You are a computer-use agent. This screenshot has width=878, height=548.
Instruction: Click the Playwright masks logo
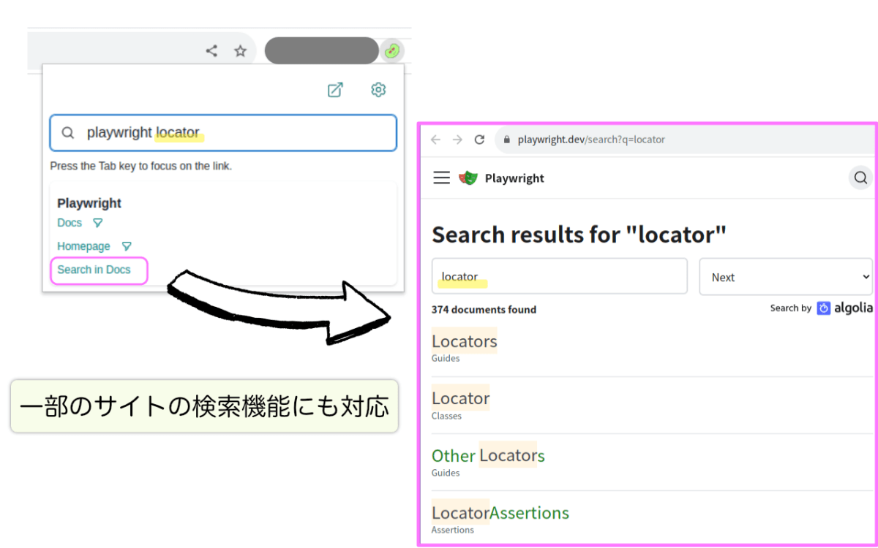point(468,178)
